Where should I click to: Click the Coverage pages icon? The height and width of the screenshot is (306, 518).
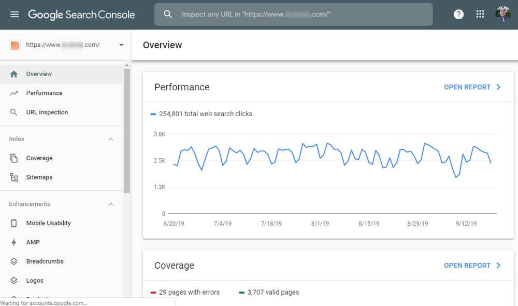[13, 158]
